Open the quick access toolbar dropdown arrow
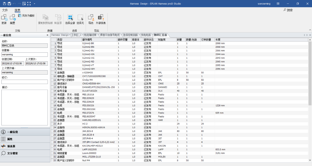The width and height of the screenshot is (312, 166). [x=34, y=3]
